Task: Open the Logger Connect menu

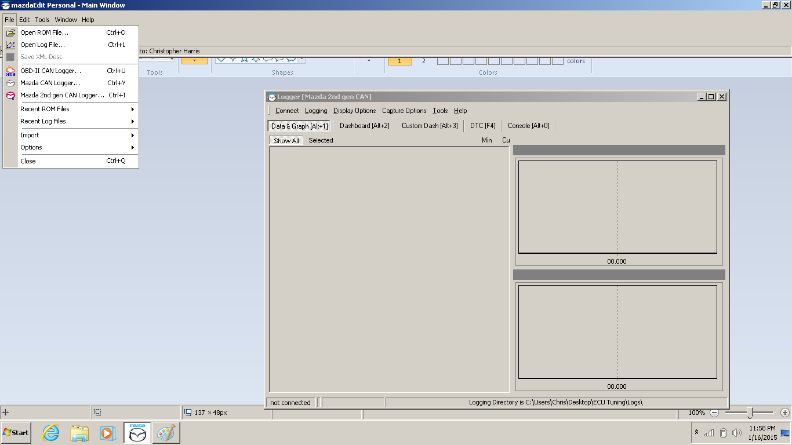Action: tap(287, 111)
